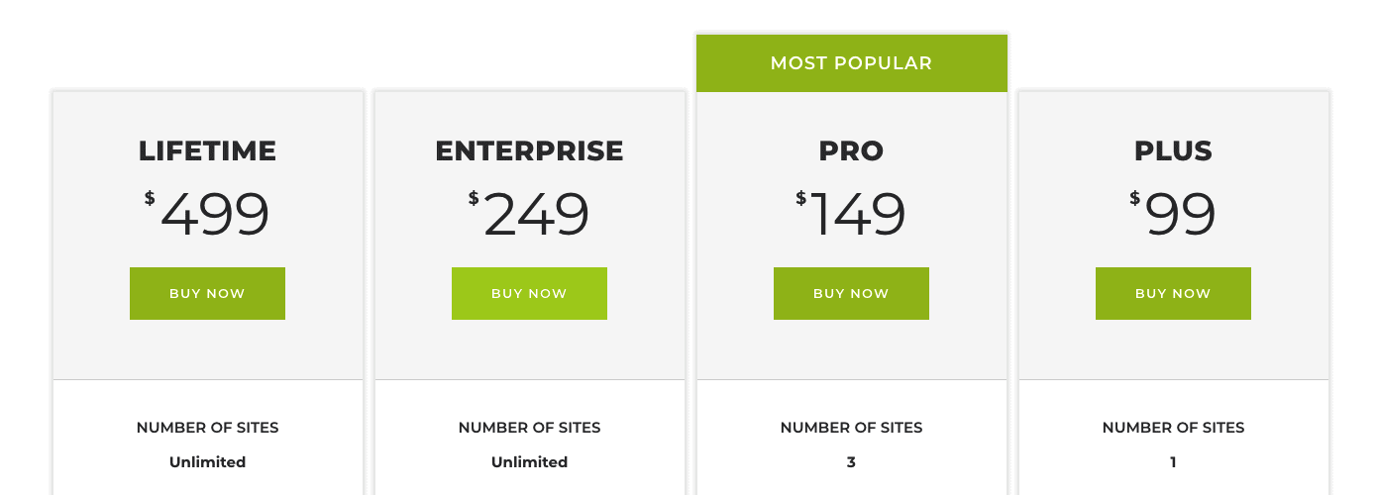Image resolution: width=1378 pixels, height=495 pixels.
Task: Click Buy Now under Pro plan
Action: point(851,293)
